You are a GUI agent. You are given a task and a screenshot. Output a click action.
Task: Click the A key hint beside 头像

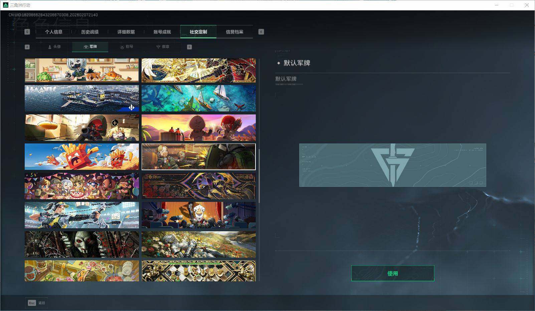click(x=27, y=47)
